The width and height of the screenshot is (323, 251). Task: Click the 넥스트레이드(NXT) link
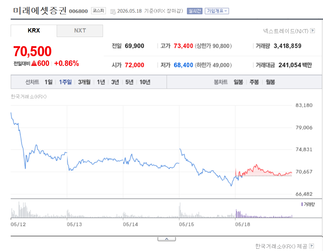click(286, 31)
